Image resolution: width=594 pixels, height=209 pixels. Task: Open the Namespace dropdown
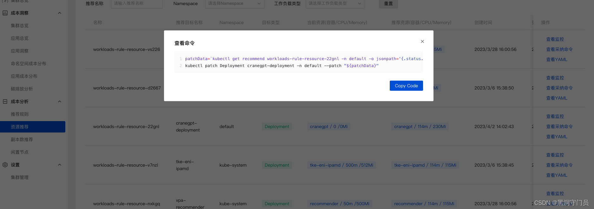[x=234, y=3]
